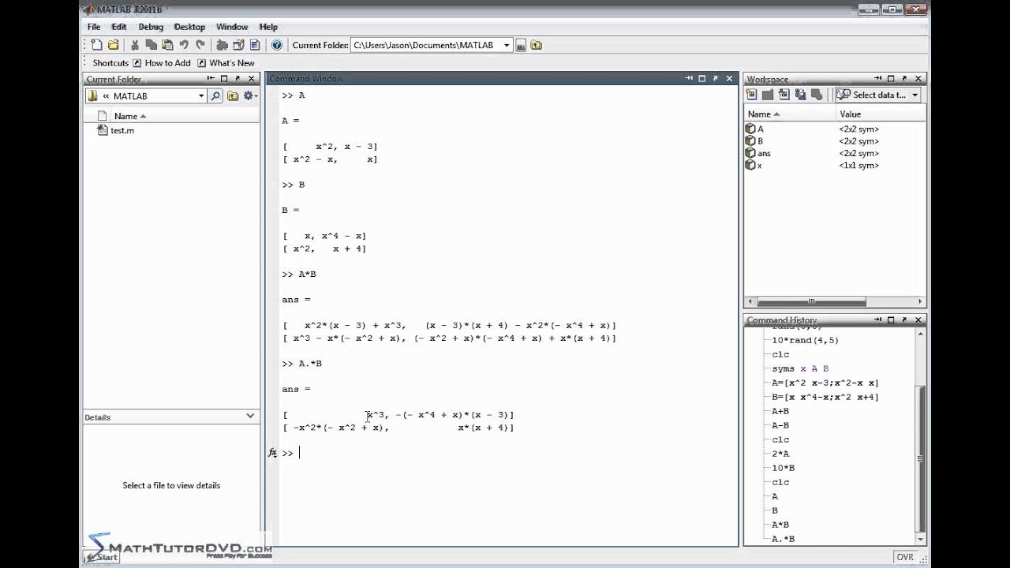The width and height of the screenshot is (1010, 568).
Task: Click the blue Help question mark icon
Action: (x=277, y=45)
